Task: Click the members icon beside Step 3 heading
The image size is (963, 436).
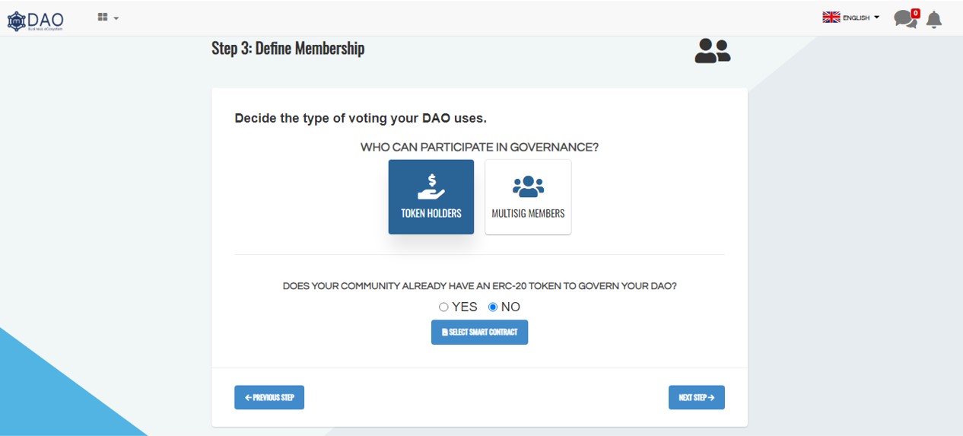Action: pos(712,51)
